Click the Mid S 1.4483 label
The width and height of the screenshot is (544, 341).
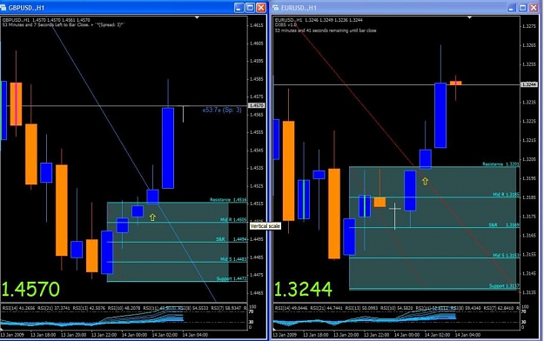233,259
